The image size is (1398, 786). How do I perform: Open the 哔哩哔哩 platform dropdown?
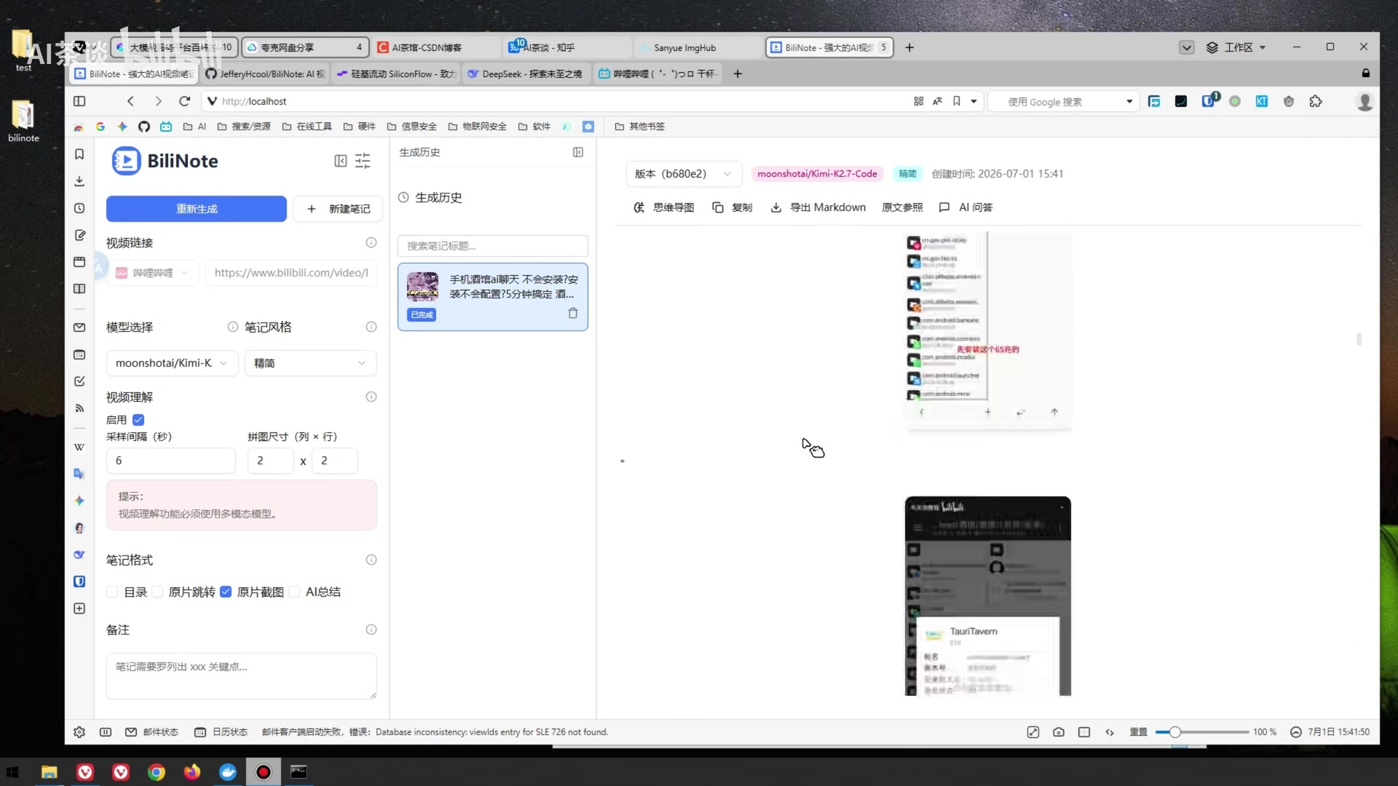(x=153, y=273)
